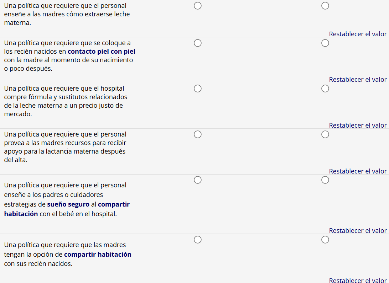Click 'Restablecer el valor' for milk expression row
The width and height of the screenshot is (389, 283).
pyautogui.click(x=358, y=34)
